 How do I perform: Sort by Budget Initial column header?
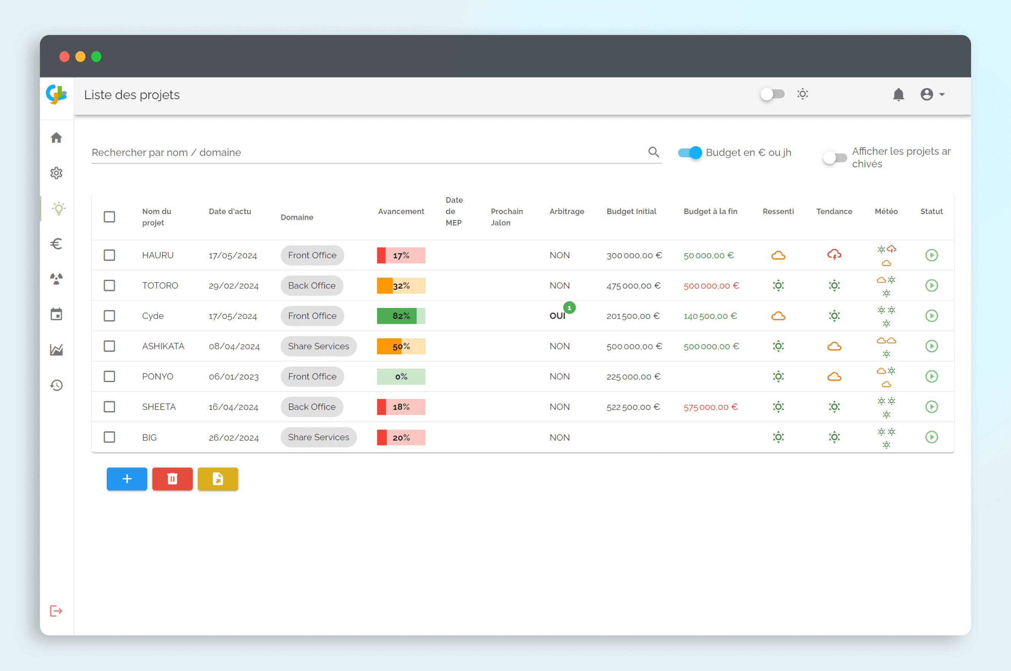pyautogui.click(x=631, y=211)
